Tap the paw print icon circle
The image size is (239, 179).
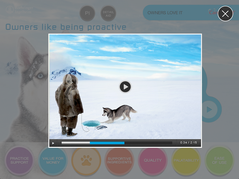(86, 161)
